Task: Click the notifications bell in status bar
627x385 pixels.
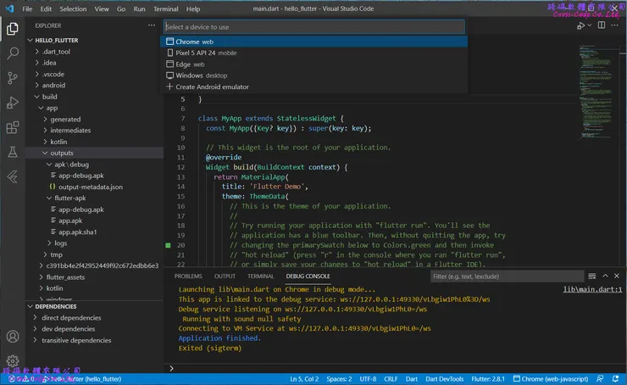Action: (616, 378)
